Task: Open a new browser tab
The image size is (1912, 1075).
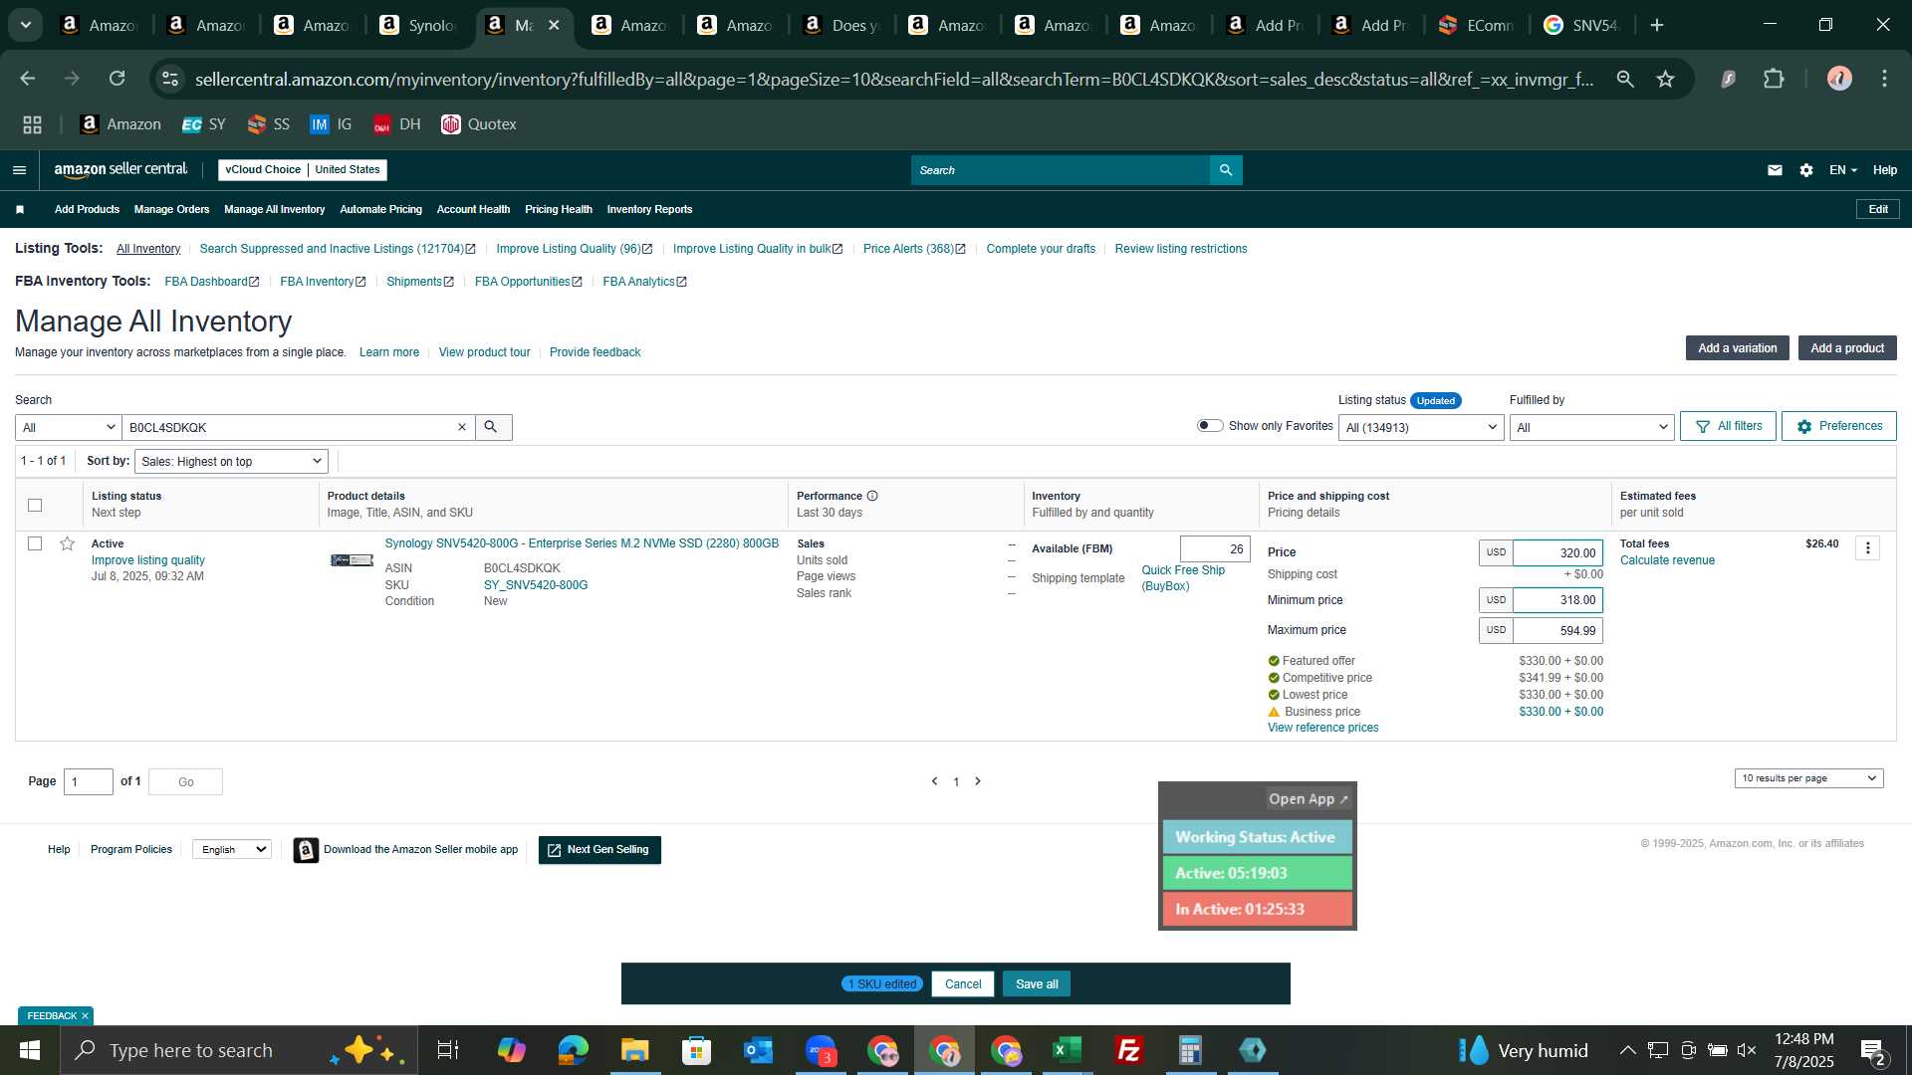Action: (1657, 25)
